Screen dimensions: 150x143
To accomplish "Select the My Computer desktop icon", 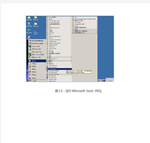I will (29, 25).
